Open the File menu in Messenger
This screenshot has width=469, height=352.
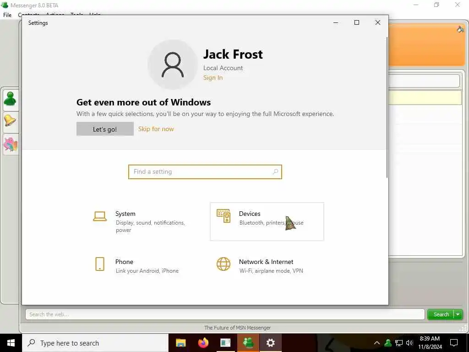(7, 15)
